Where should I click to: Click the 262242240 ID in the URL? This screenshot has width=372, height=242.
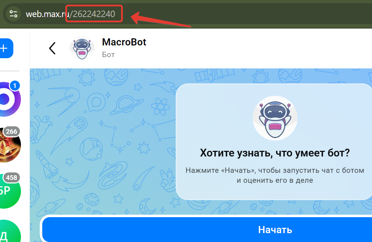pos(94,14)
